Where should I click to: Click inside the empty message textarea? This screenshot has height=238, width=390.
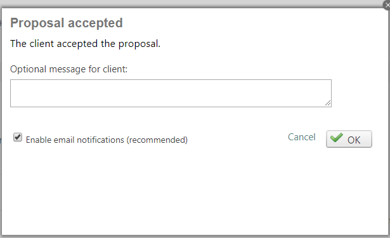click(171, 93)
